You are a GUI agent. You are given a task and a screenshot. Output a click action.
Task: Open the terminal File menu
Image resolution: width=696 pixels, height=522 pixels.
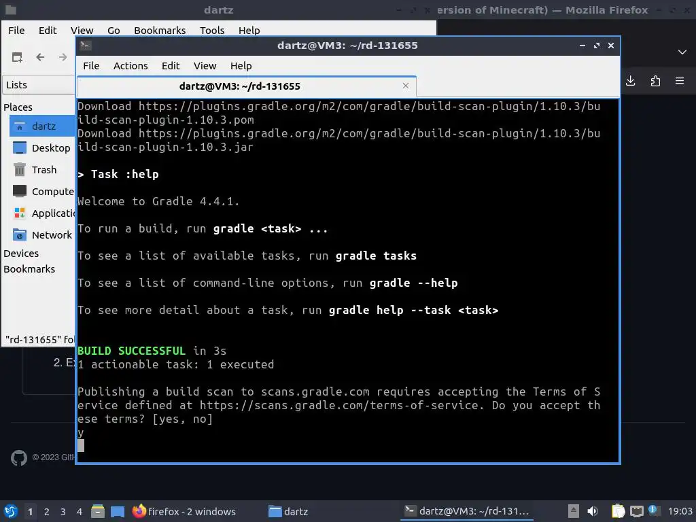[91, 66]
